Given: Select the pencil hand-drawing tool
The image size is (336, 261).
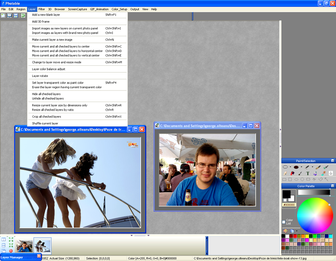Looking at the screenshot, I should [285, 173].
